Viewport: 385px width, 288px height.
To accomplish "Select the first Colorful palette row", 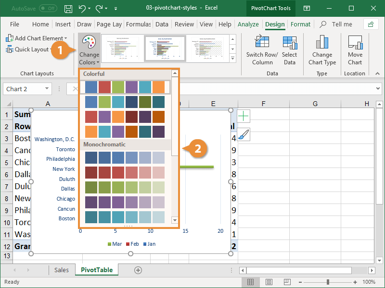I will tap(125, 87).
